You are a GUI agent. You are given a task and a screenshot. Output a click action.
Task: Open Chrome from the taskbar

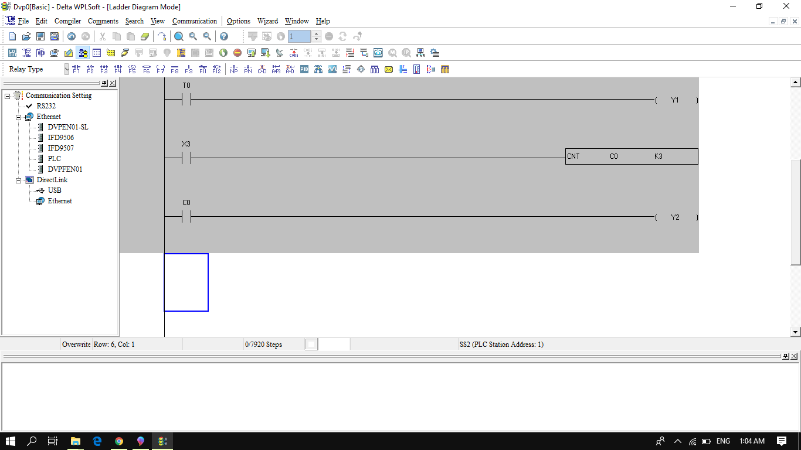[x=119, y=441]
